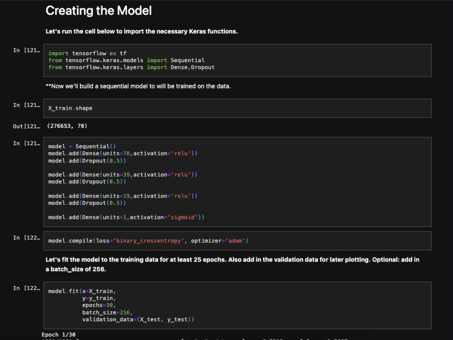Viewport: 453px width, 340px height.
Task: Click the Sequential model definition cell
Action: coord(237,182)
